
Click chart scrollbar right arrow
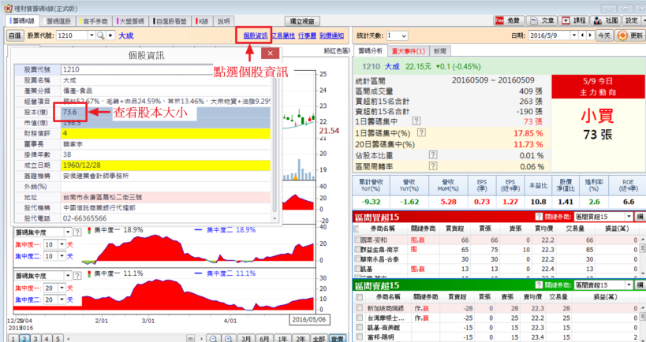click(201, 338)
